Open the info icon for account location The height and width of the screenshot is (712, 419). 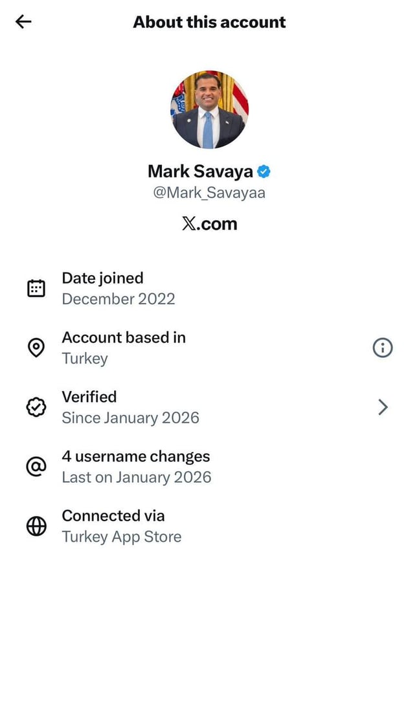383,348
